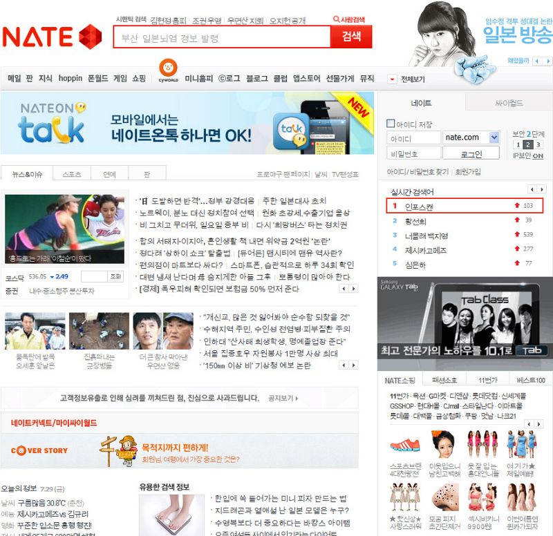
Task: Click previous arrow in 실시간 검색어 panel
Action: click(x=532, y=189)
